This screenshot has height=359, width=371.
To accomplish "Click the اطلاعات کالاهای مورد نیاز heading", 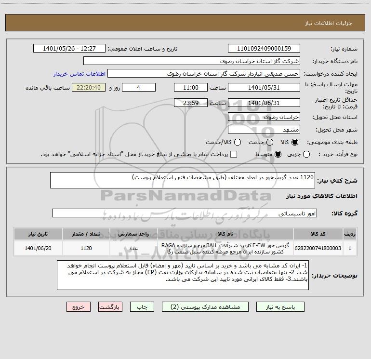I will point(321,196).
